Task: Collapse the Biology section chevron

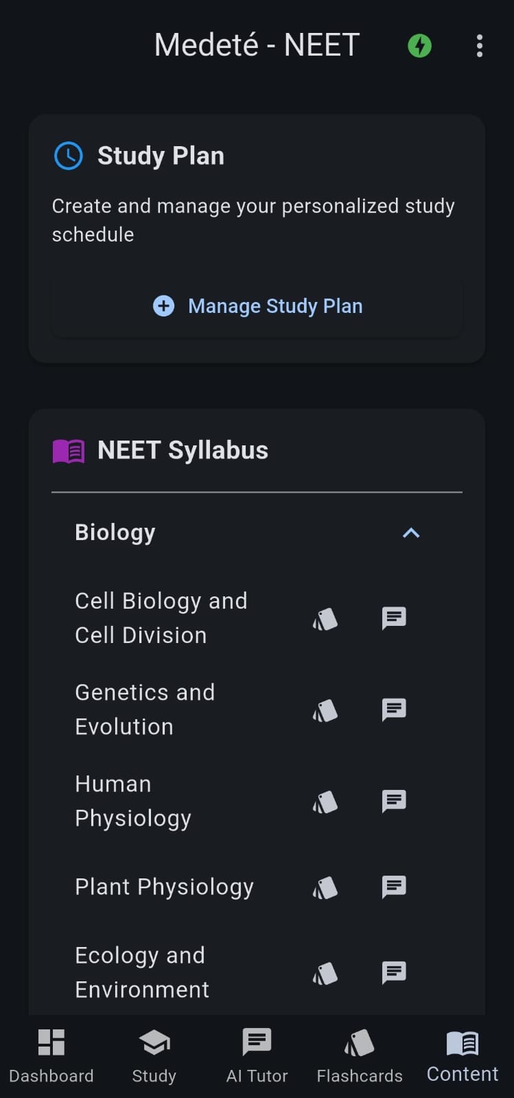Action: 411,533
